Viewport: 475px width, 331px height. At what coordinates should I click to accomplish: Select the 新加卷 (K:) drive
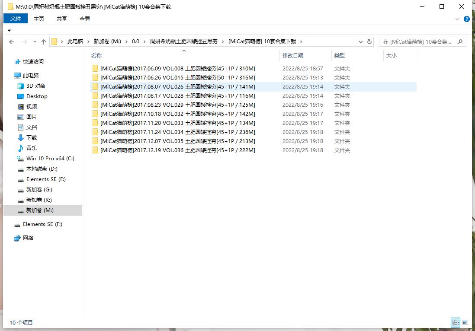[39, 200]
